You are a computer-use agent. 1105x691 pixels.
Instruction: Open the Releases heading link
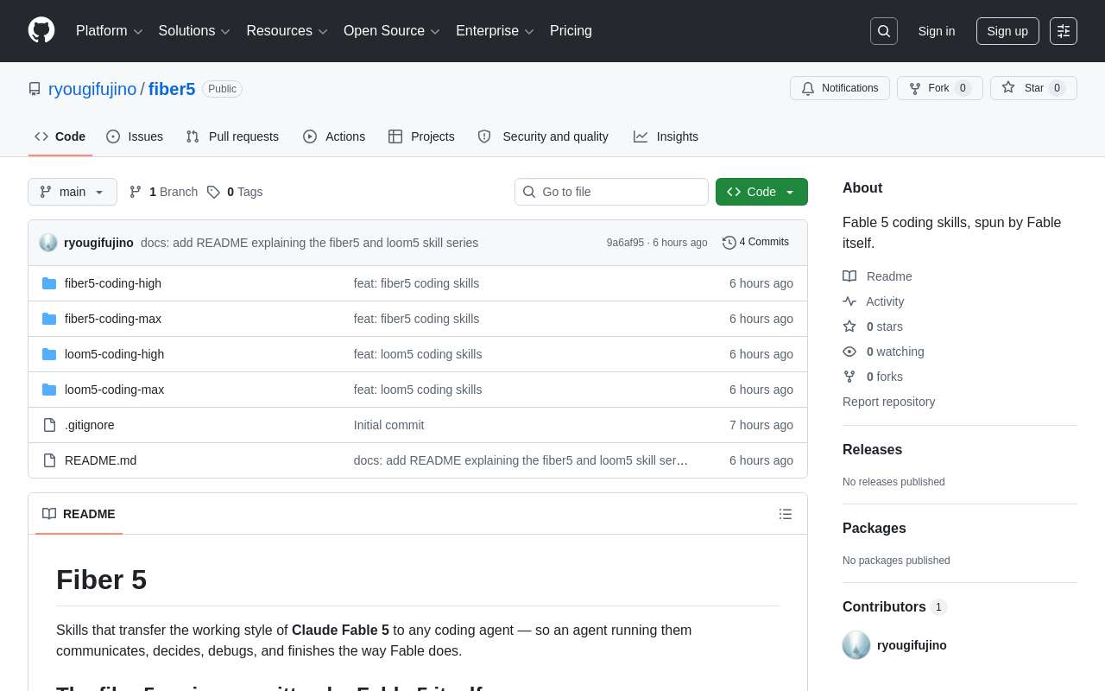point(872,450)
